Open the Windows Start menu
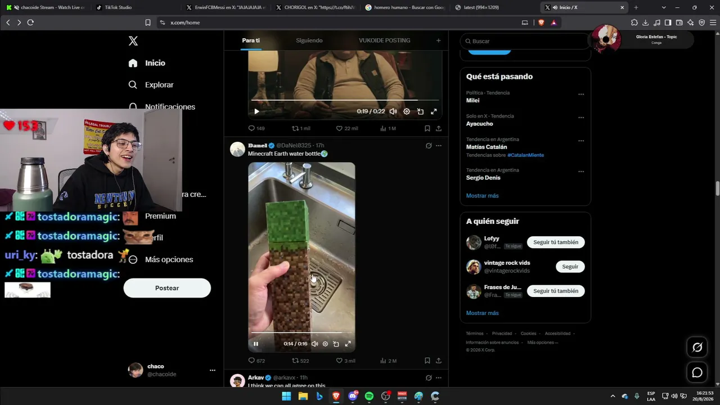Screen dimensions: 720x405 [x=286, y=396]
